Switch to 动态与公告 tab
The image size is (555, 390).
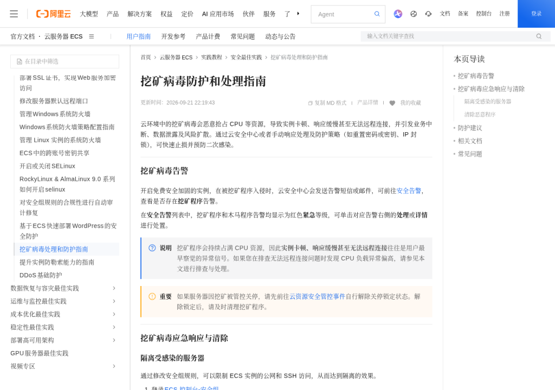tap(280, 36)
